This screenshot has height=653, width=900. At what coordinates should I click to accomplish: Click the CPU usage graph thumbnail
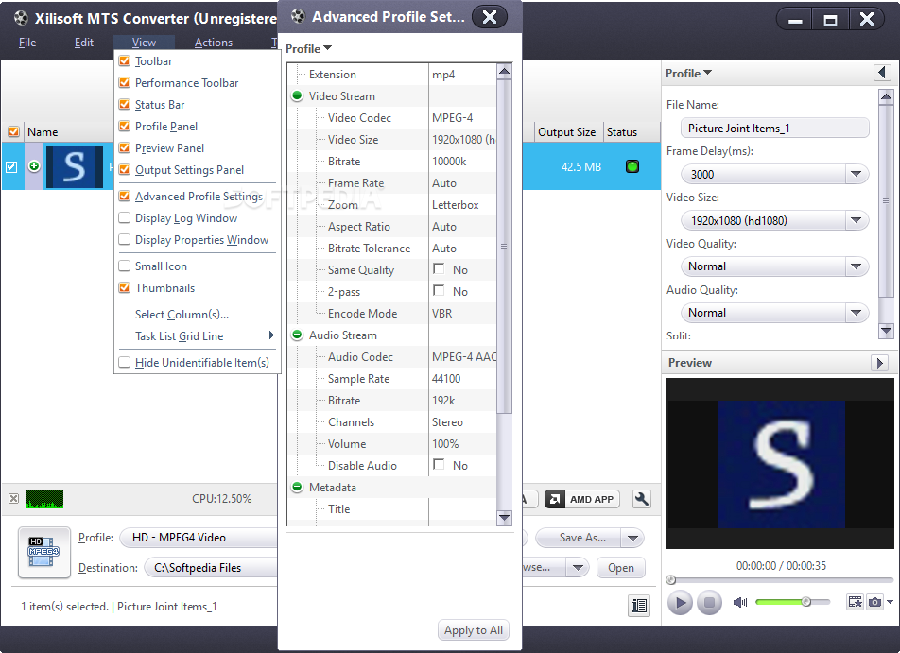(44, 499)
